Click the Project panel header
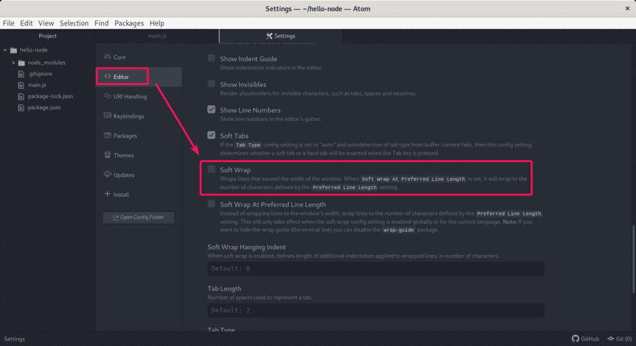 pyautogui.click(x=47, y=35)
